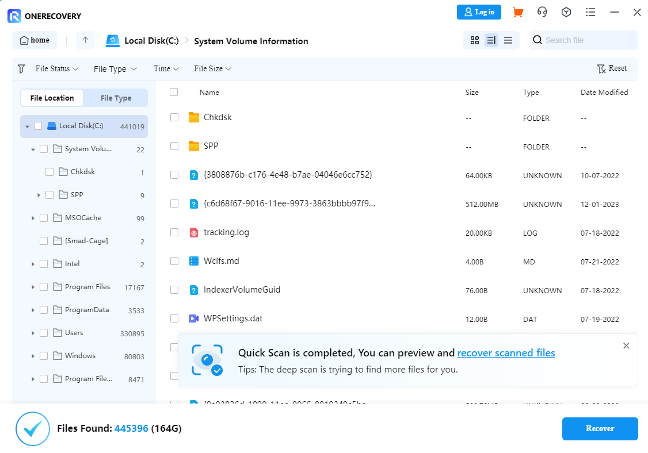Viewport: 648px width, 453px height.
Task: Expand the Program Files tree node
Action: point(33,287)
